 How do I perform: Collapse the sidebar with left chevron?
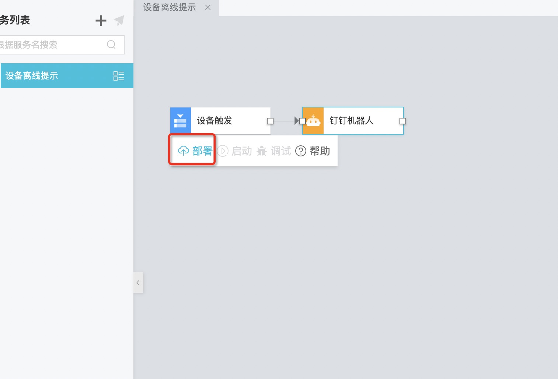pyautogui.click(x=138, y=283)
